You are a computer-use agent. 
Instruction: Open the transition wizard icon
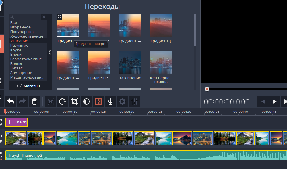98,102
